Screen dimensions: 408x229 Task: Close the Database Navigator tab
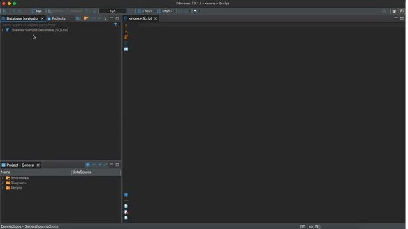tap(43, 18)
